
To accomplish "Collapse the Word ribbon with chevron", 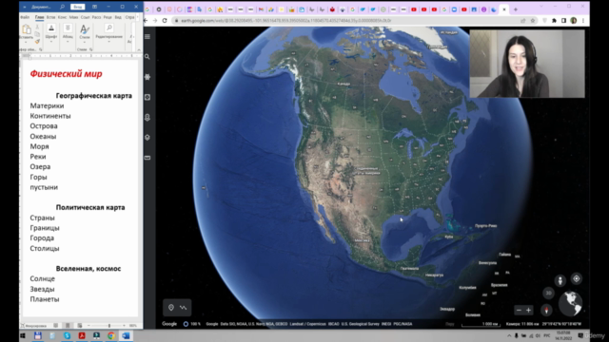I will click(139, 49).
